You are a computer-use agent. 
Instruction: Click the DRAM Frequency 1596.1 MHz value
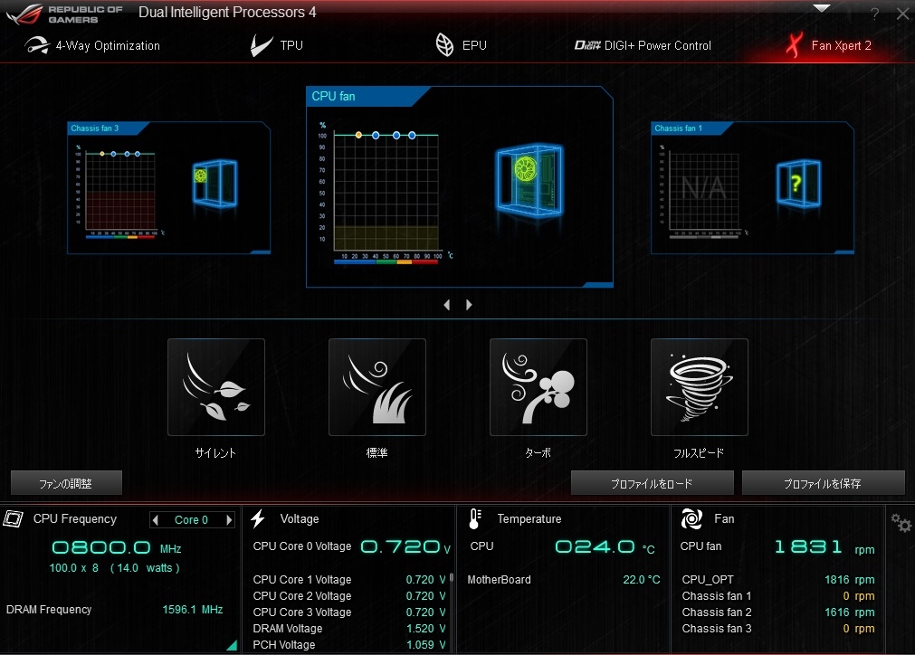click(193, 610)
